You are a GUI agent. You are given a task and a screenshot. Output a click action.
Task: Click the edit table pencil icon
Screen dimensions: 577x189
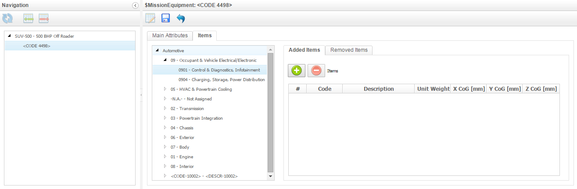click(151, 18)
